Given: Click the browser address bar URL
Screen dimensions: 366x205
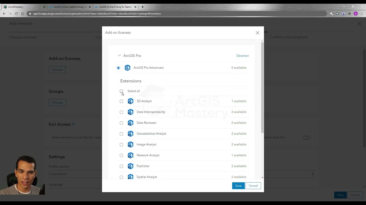Looking at the screenshot, I should pyautogui.click(x=97, y=13).
